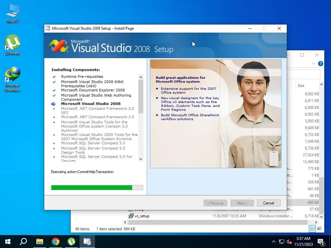Open This PC desktop icon

13,13
